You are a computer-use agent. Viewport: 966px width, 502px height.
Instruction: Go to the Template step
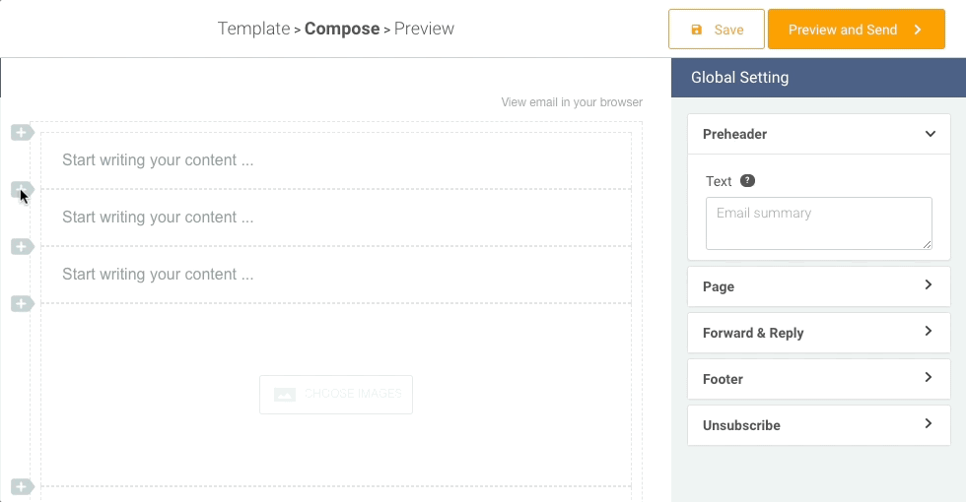pos(253,29)
